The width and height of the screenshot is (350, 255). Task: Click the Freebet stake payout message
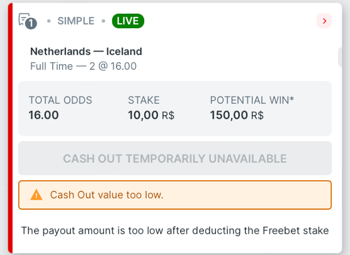point(175,231)
